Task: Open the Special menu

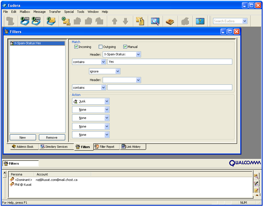Action: (69, 12)
